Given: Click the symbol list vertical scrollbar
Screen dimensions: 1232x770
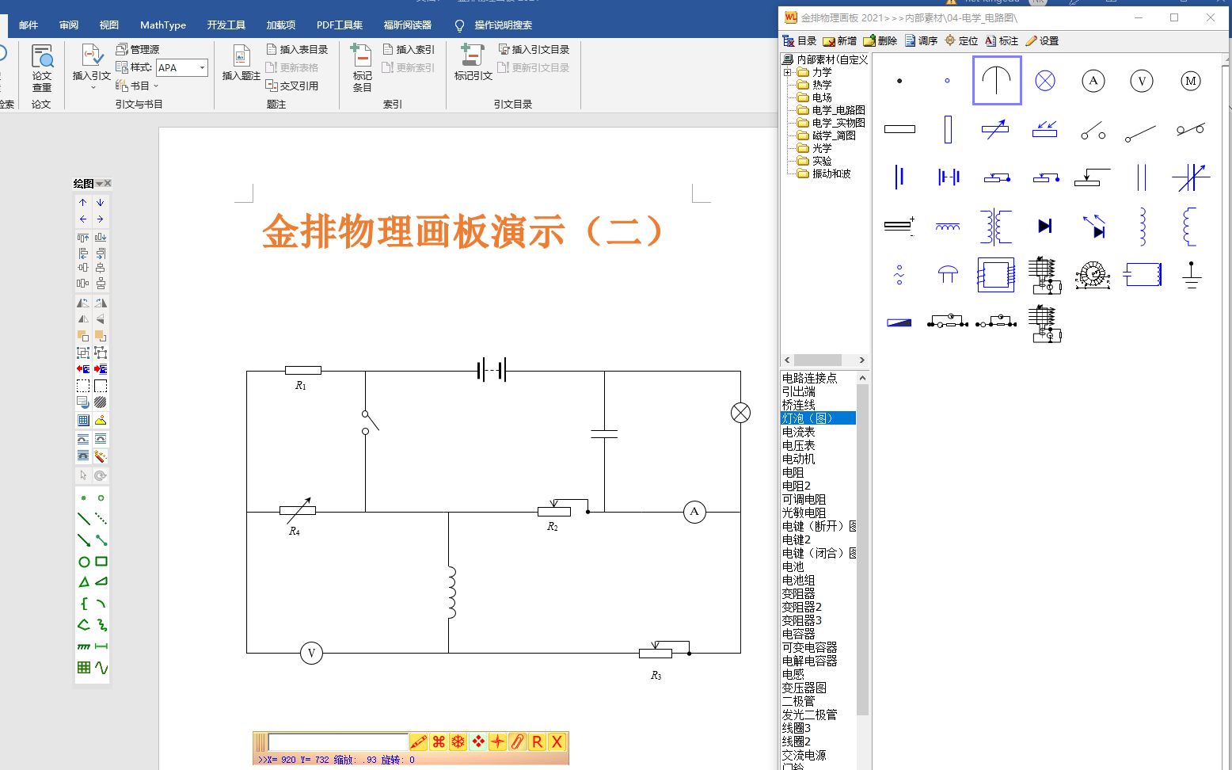Looking at the screenshot, I should [862, 548].
